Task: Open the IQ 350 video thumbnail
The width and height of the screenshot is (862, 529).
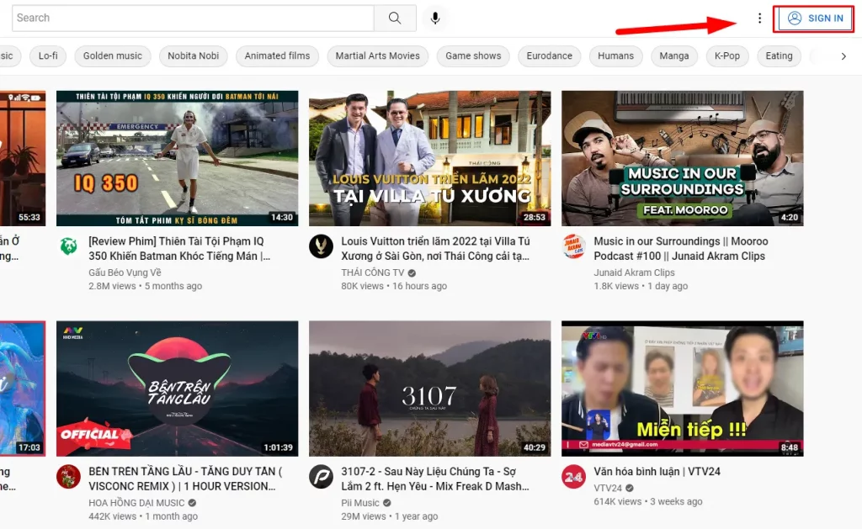Action: tap(177, 158)
